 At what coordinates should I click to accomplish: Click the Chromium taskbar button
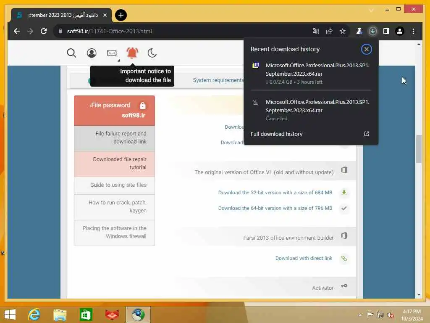(138, 315)
